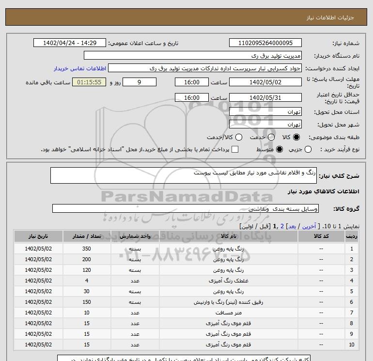The height and width of the screenshot is (361, 373).
Task: Click the نام کالا column header
Action: coord(228,236)
